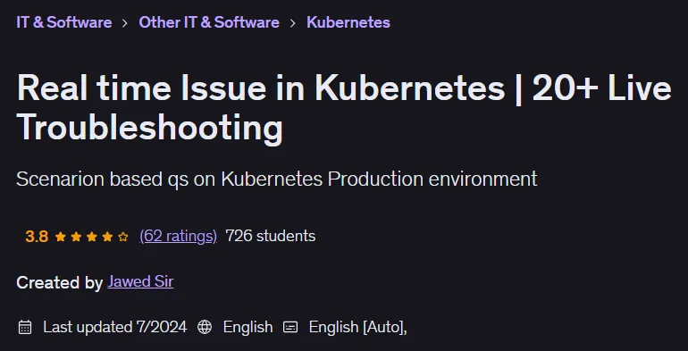This screenshot has height=351, width=688.
Task: Click the second breadcrumb chevron separator
Action: 293,23
